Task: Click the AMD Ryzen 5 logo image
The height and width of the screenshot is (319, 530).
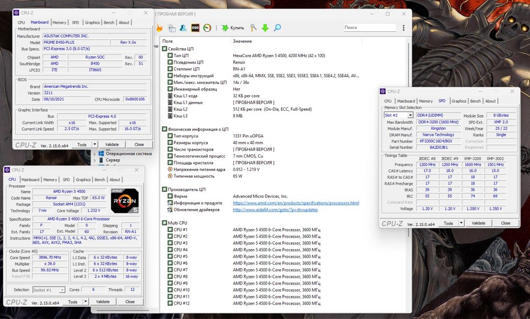Action: tap(125, 200)
